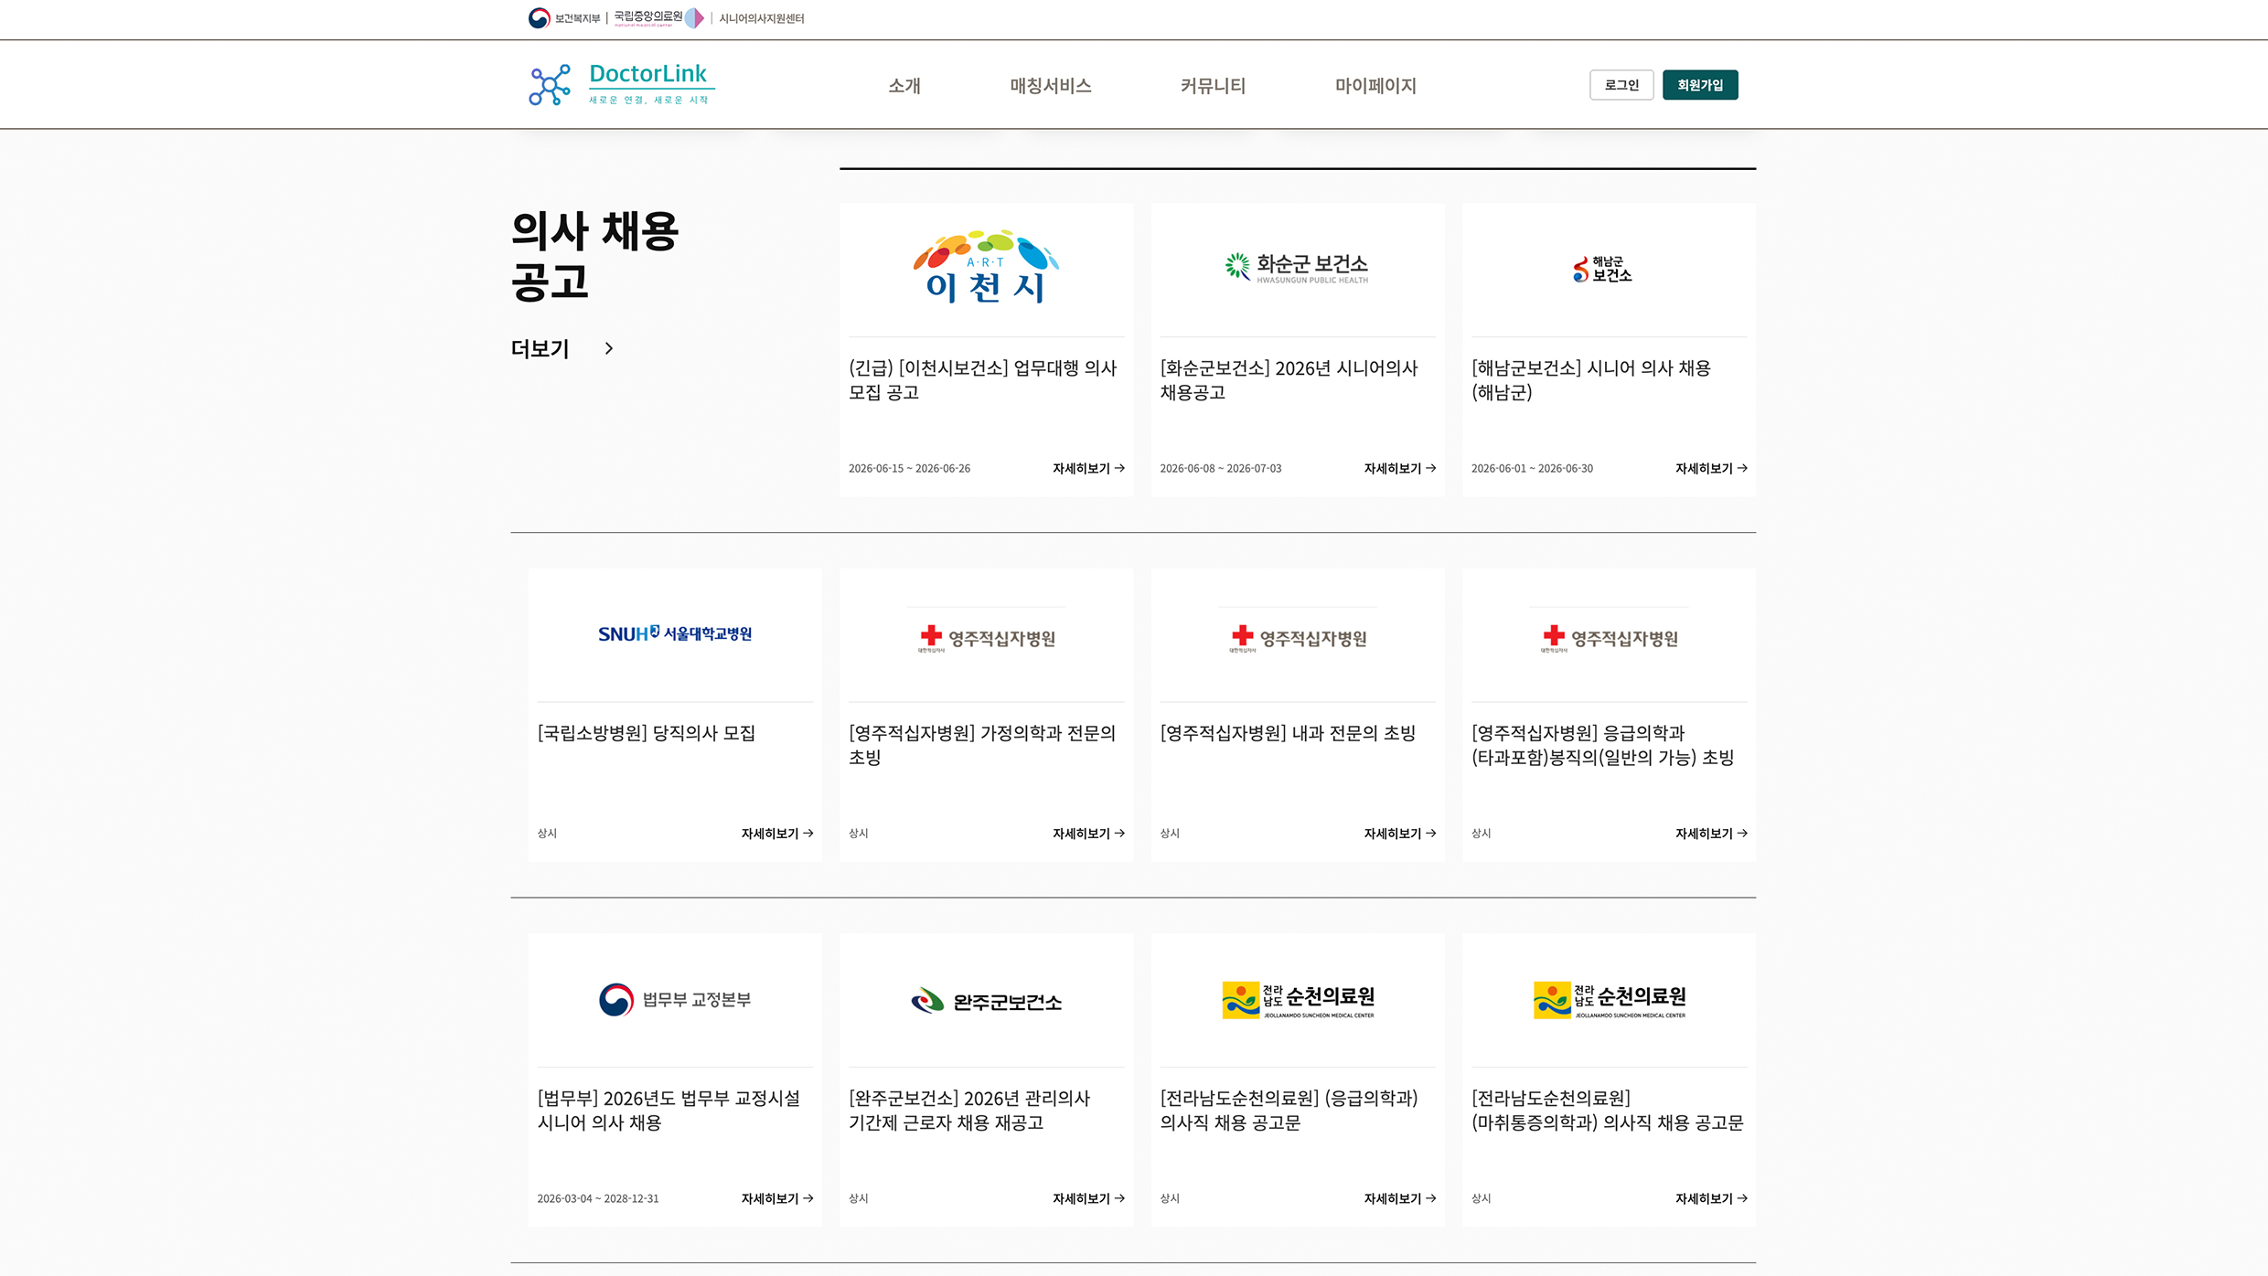Click 영주적십자병원 logo on 가정의학과 card
The image size is (2268, 1276).
click(x=987, y=638)
